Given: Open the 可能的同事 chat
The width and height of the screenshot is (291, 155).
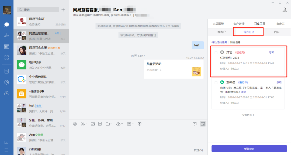Looking at the screenshot, I should [41, 94].
